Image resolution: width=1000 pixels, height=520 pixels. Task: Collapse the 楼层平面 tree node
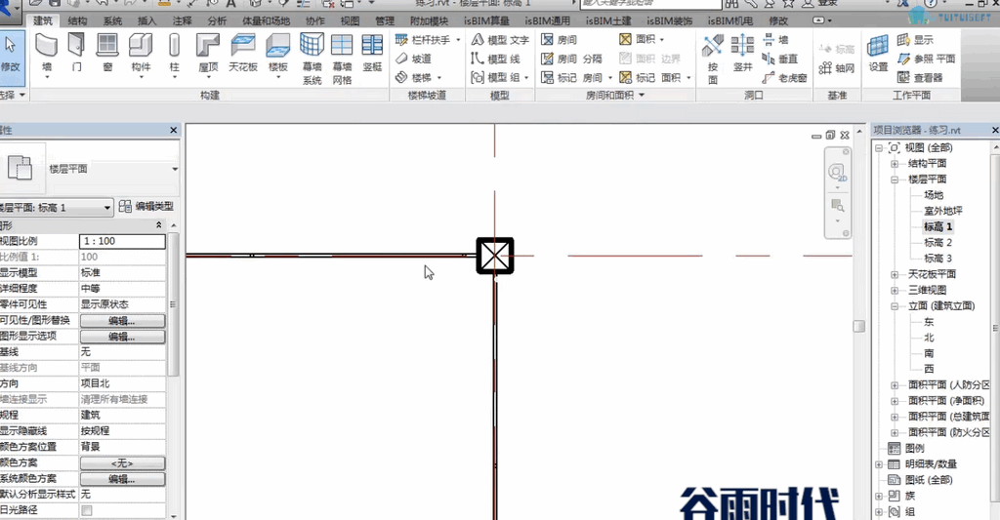click(895, 180)
